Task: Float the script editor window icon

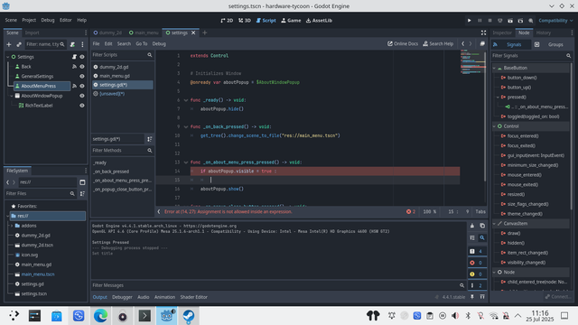Action: [x=482, y=44]
